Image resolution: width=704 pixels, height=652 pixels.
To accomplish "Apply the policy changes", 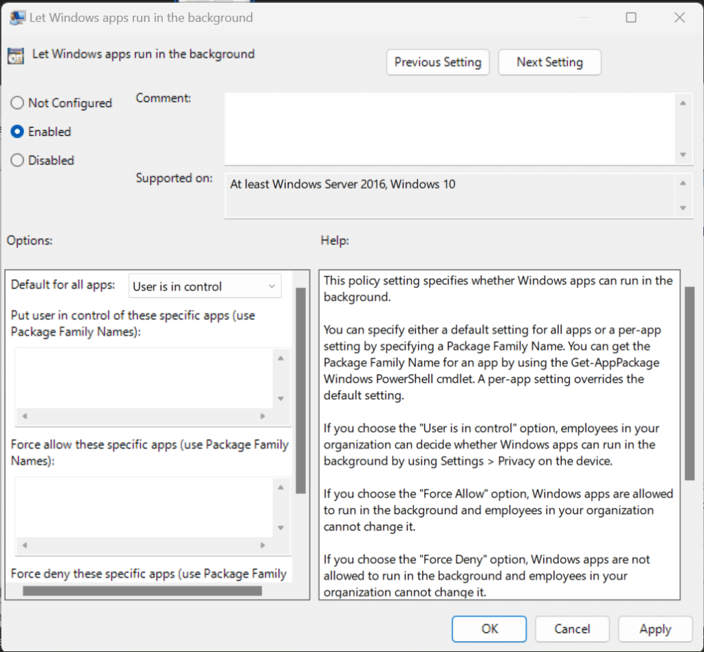I will [x=655, y=629].
